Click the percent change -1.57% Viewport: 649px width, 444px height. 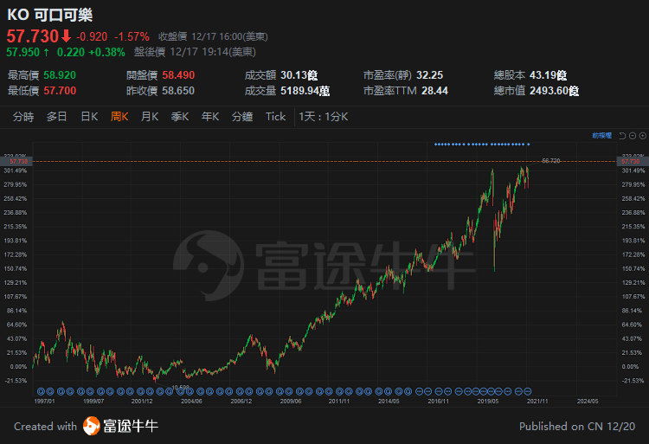132,37
